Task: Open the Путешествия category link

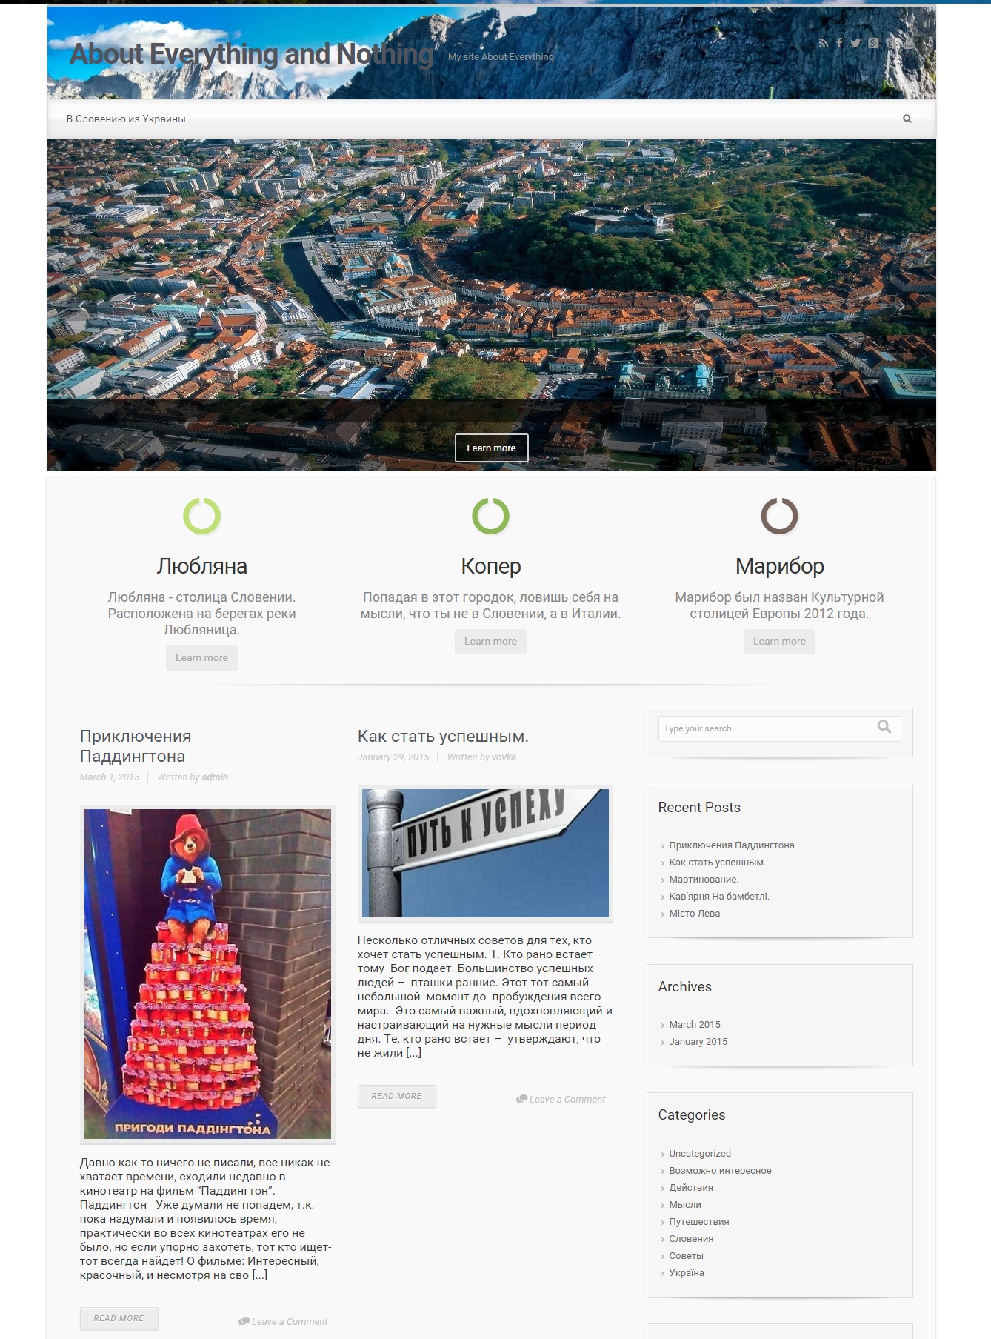Action: [698, 1221]
